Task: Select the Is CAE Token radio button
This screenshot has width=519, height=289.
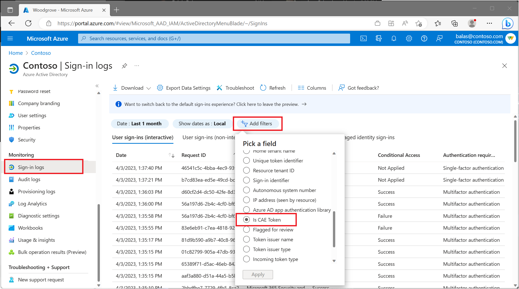Action: point(246,220)
